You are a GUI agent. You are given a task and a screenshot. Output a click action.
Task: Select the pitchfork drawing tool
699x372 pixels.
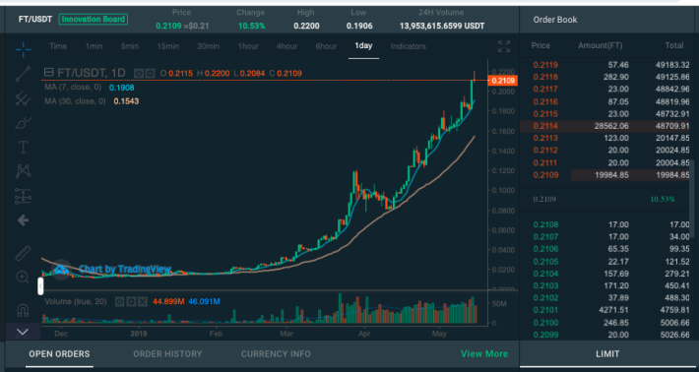(23, 98)
